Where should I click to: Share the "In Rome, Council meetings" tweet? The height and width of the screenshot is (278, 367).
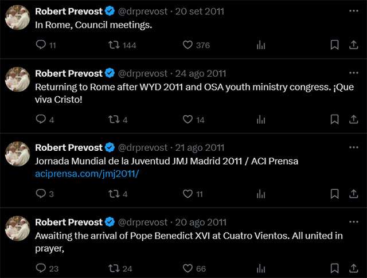353,45
